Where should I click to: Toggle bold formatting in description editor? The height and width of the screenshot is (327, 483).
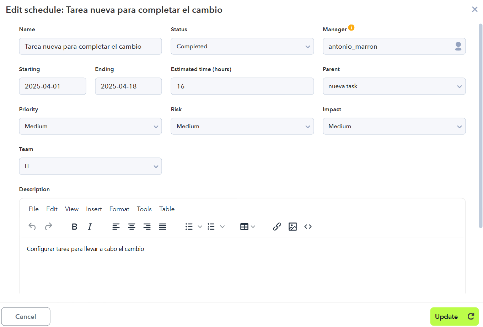(x=75, y=227)
